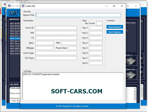This screenshot has width=148, height=112.
Task: Click the ECU Type field
Action: coord(56,58)
